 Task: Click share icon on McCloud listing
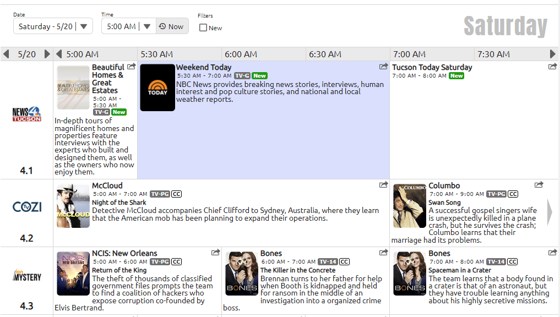(384, 185)
